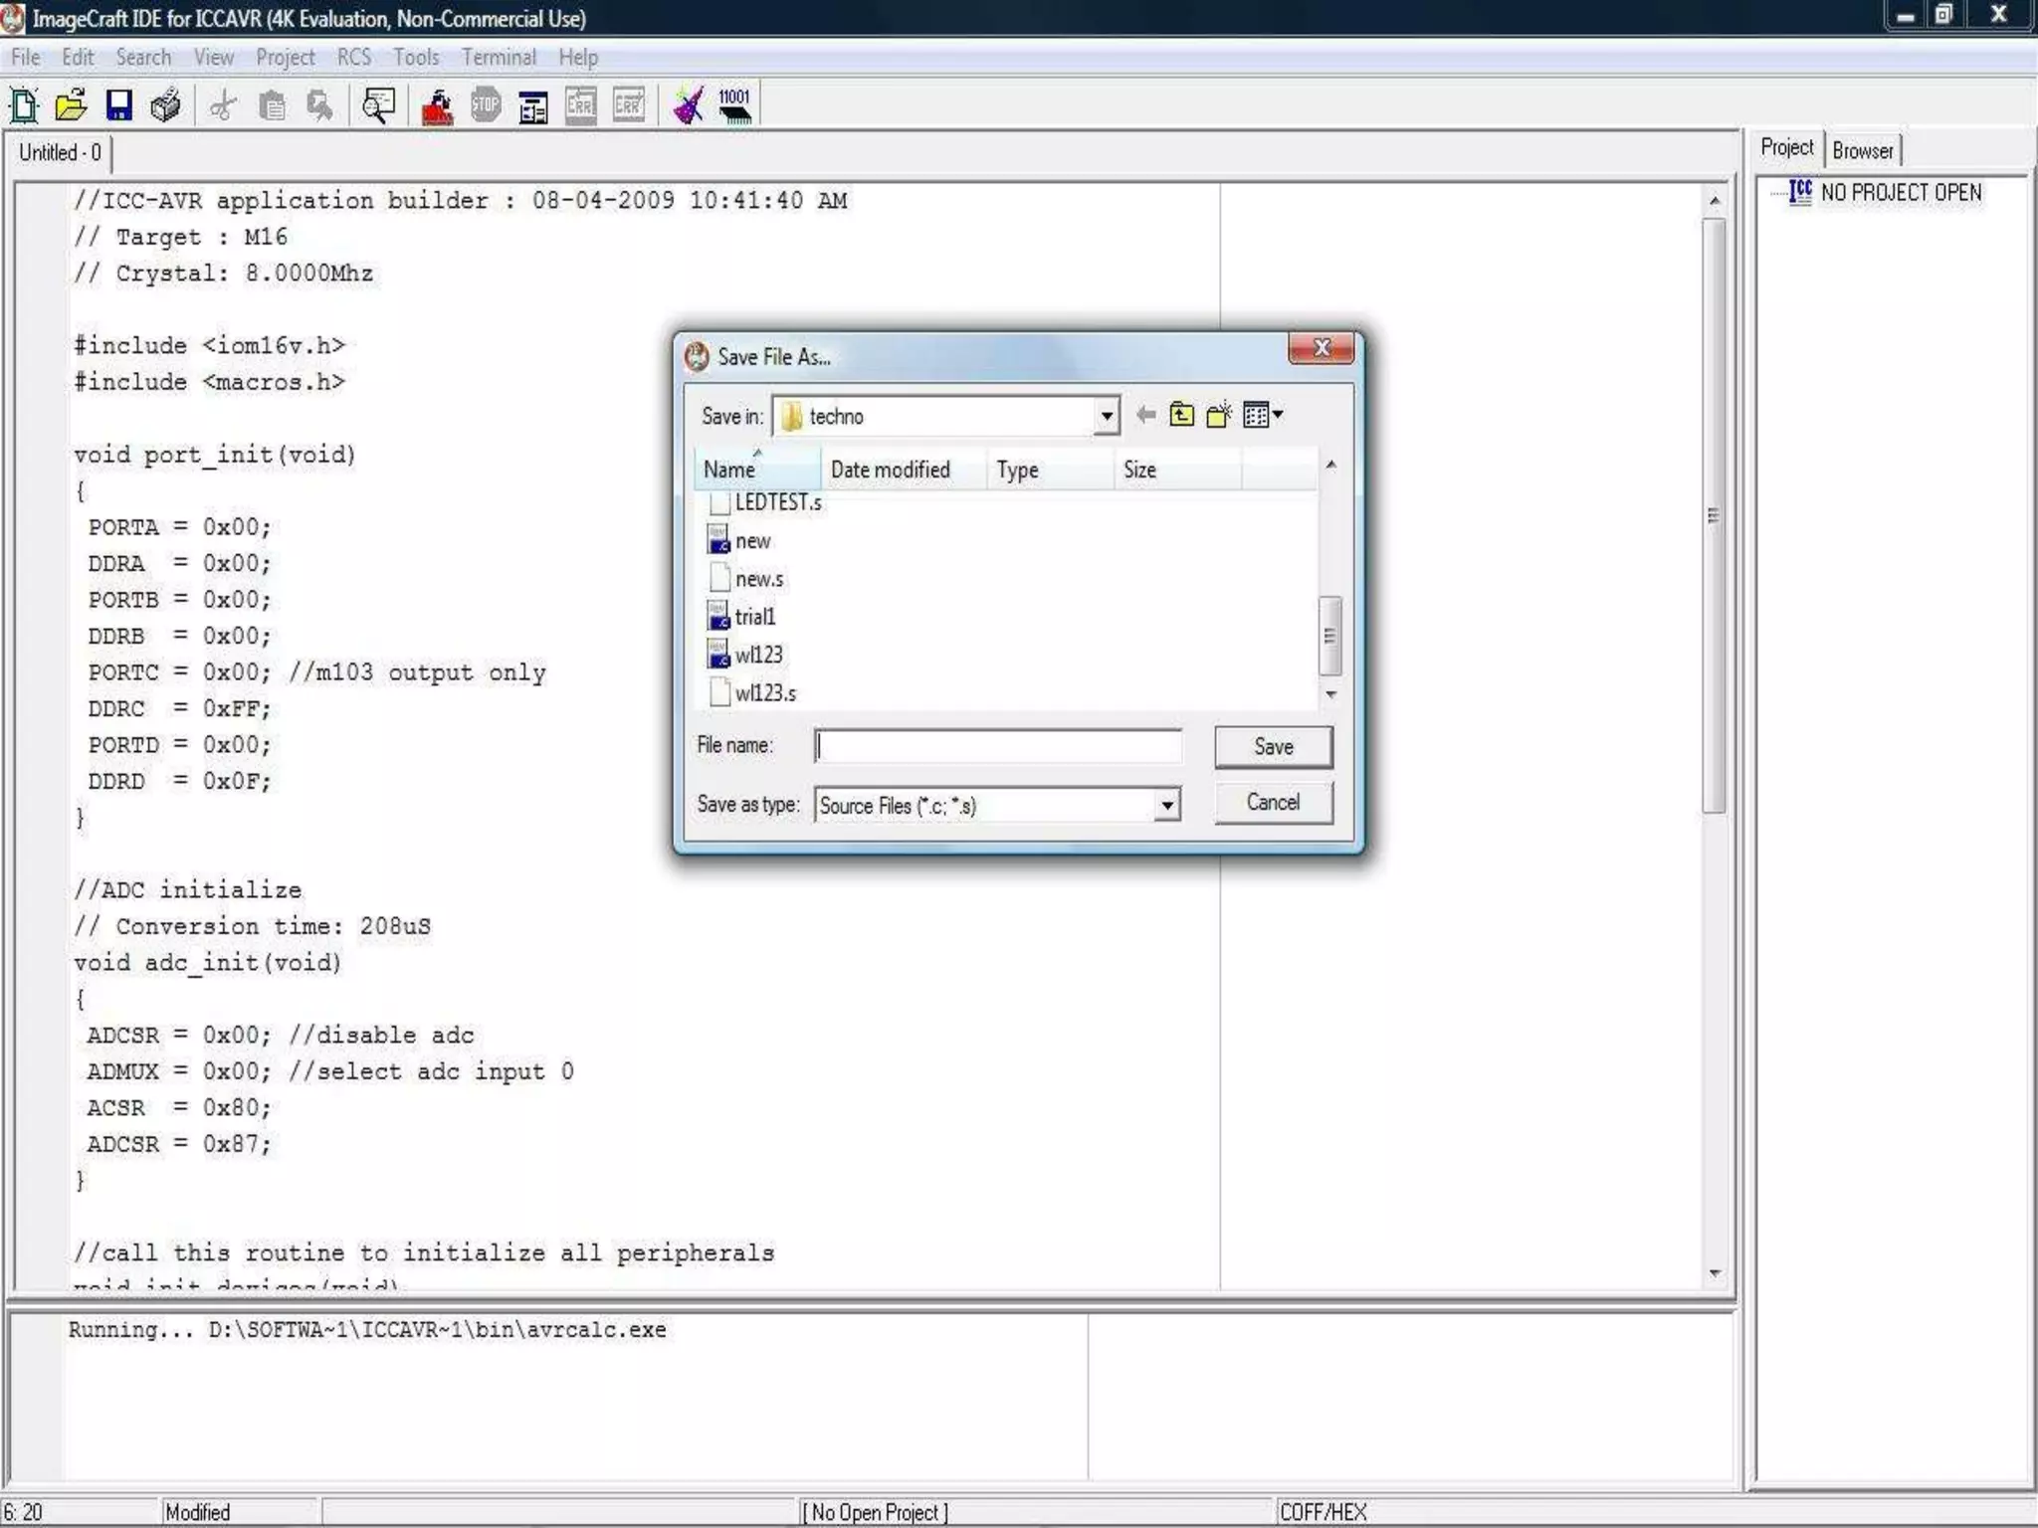Launch the Application Builder wizard icon

coord(688,105)
